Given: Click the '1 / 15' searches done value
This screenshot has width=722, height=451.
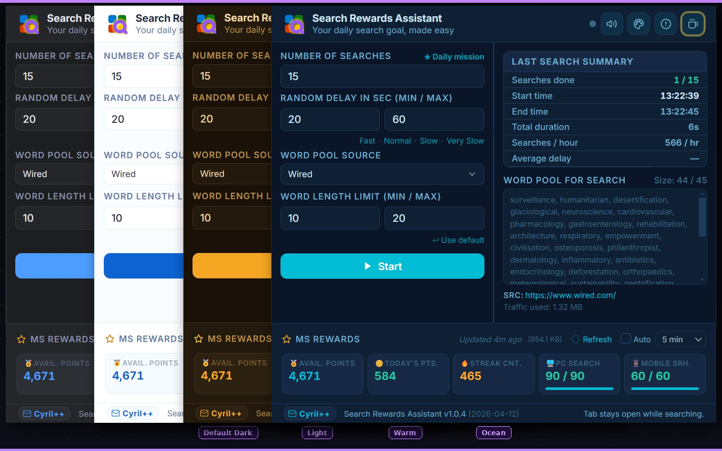Looking at the screenshot, I should pyautogui.click(x=686, y=80).
